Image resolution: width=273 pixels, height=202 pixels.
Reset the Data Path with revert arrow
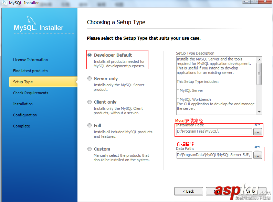(x=257, y=147)
